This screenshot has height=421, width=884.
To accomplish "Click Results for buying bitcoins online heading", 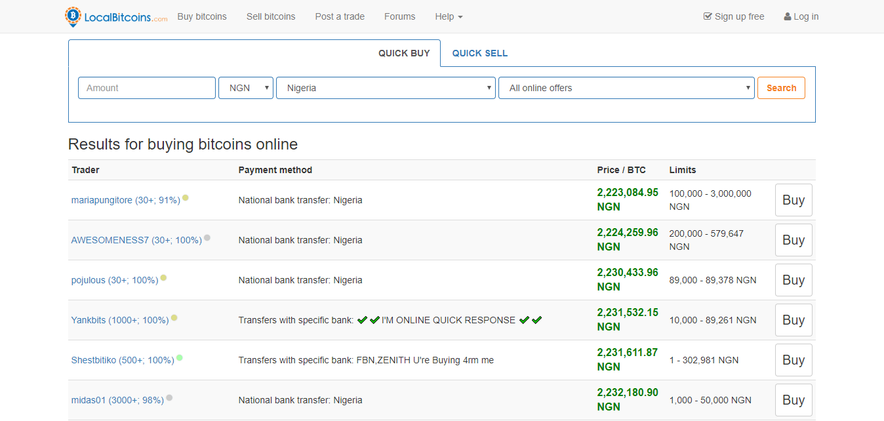I will coord(183,144).
